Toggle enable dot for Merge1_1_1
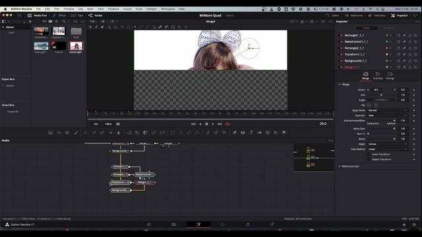The height and width of the screenshot is (237, 422). point(342,67)
